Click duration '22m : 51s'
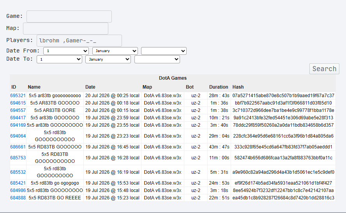 tap(219, 198)
